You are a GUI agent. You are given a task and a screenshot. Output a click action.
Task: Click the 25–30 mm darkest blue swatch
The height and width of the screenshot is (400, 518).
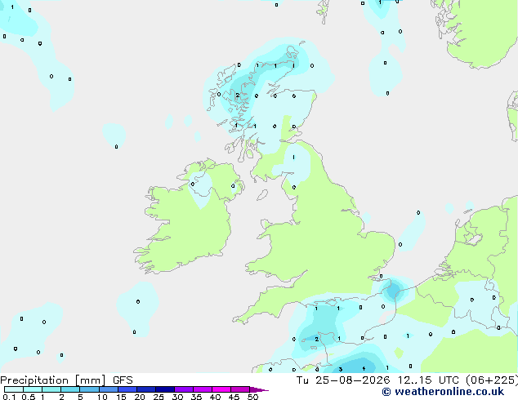165,389
